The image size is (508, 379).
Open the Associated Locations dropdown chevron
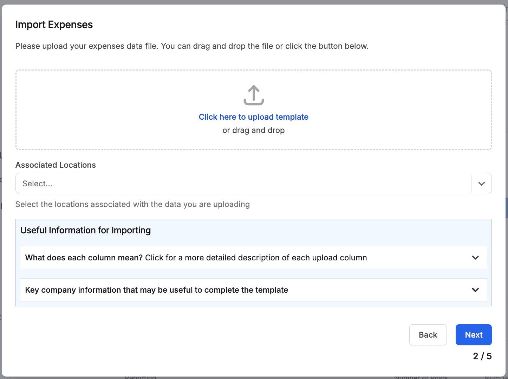481,184
